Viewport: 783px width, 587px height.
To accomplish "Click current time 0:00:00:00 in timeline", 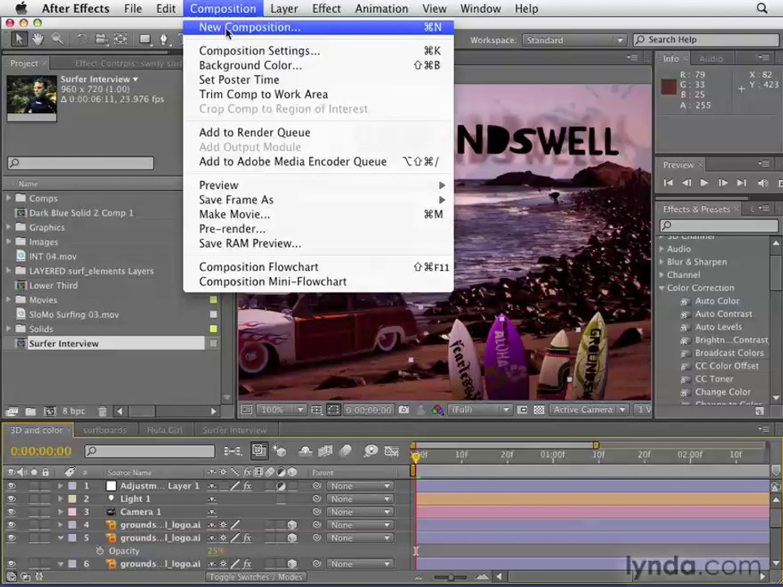I will [x=41, y=451].
